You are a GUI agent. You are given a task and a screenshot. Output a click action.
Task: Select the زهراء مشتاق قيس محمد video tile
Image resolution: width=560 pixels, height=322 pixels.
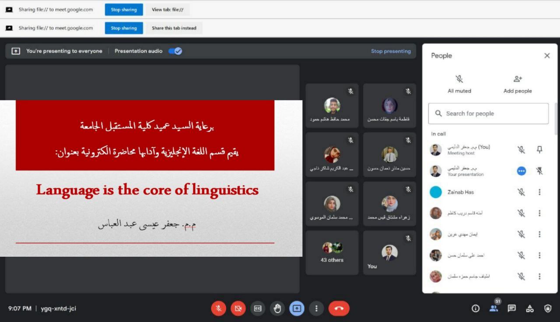pos(389,204)
